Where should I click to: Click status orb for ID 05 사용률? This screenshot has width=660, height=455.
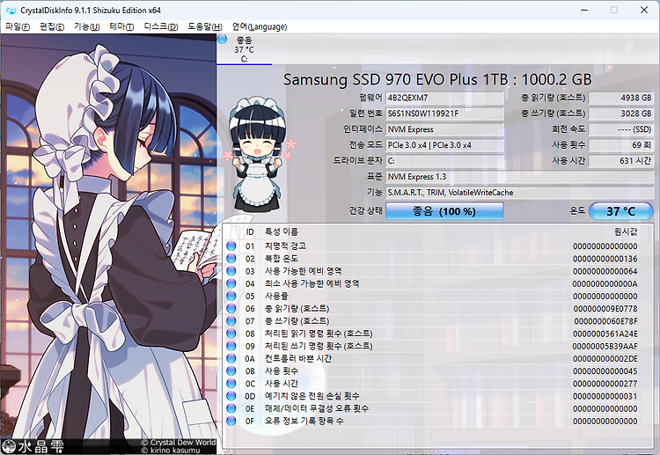tap(231, 296)
